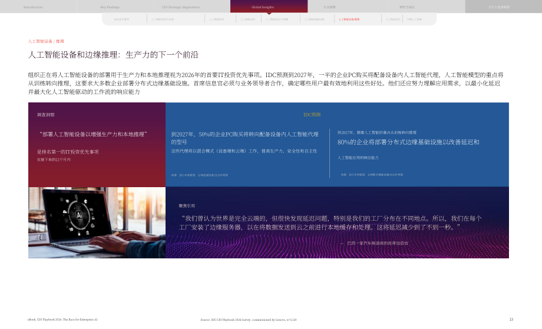Click the 调查洞察 label in the red panel

click(46, 115)
